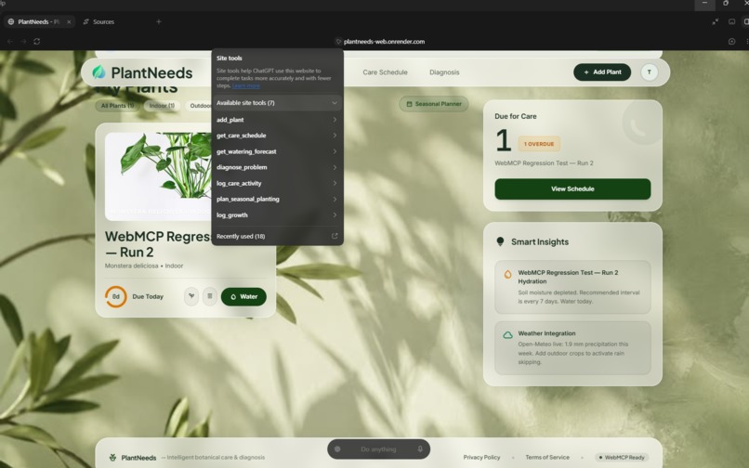
Task: Open the Terms of Service footer link
Action: click(x=547, y=457)
